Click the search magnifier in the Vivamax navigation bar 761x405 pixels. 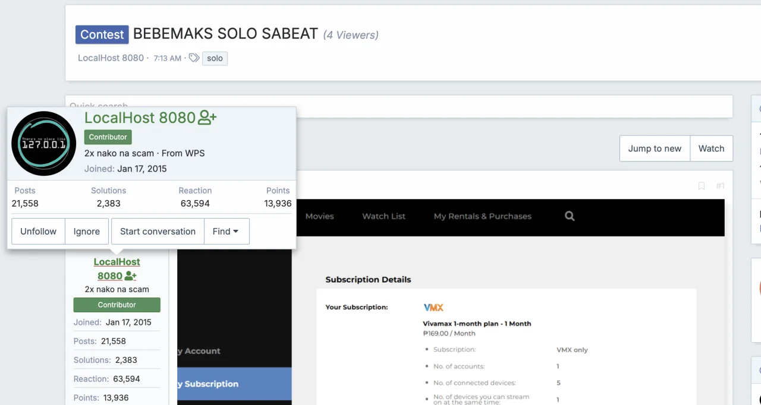click(570, 216)
